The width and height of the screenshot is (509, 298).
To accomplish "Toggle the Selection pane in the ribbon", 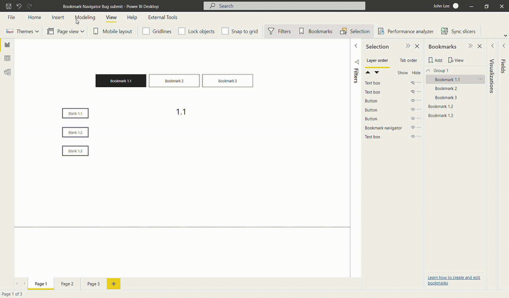I will [x=355, y=31].
